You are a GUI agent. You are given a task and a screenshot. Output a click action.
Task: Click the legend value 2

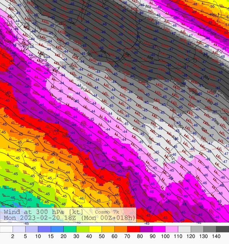13,236
